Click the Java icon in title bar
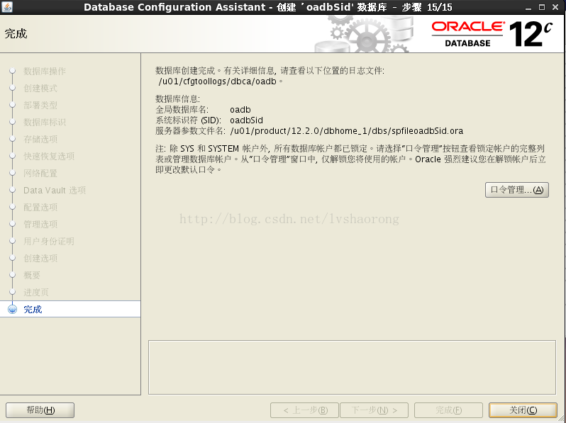This screenshot has height=423, width=566. click(x=7, y=7)
